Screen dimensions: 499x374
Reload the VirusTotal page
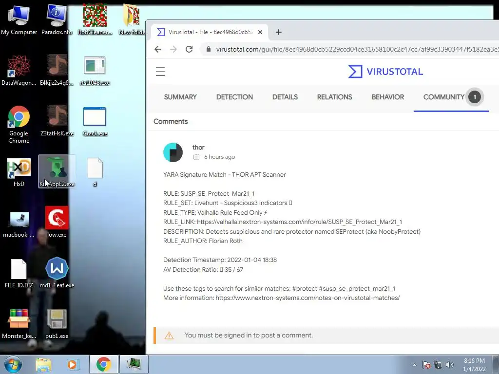189,49
